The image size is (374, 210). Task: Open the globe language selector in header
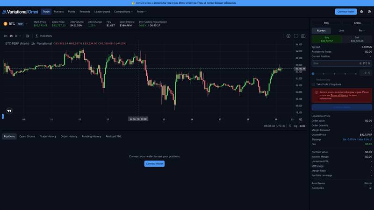(361, 12)
